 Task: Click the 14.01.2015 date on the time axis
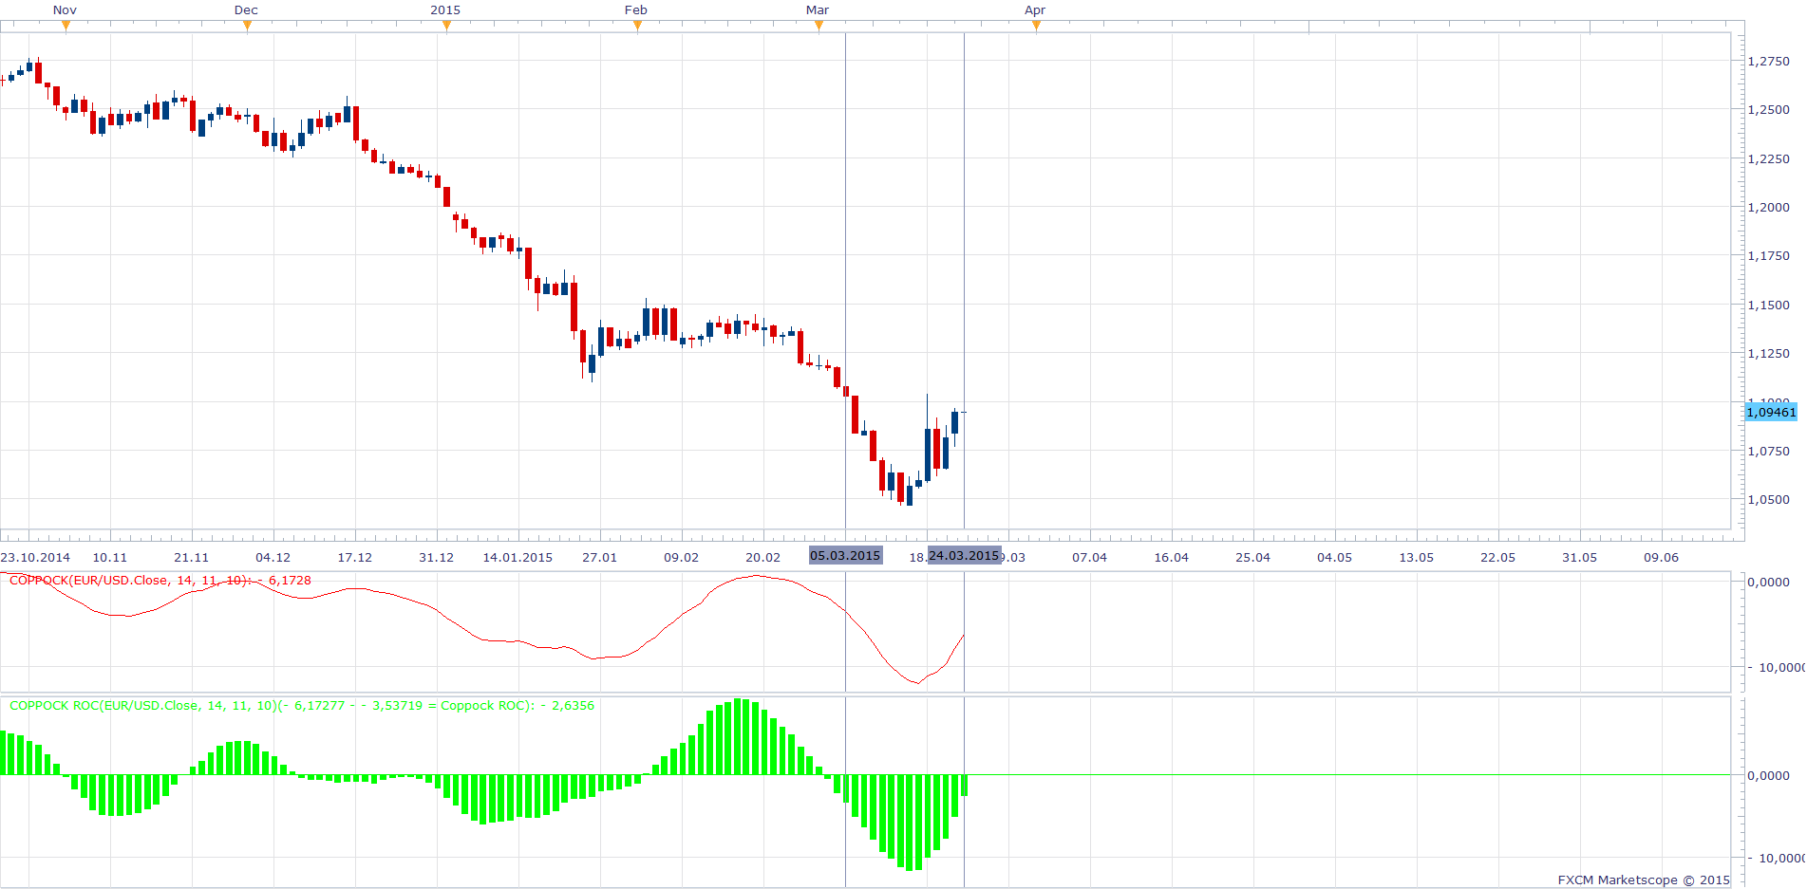click(518, 558)
